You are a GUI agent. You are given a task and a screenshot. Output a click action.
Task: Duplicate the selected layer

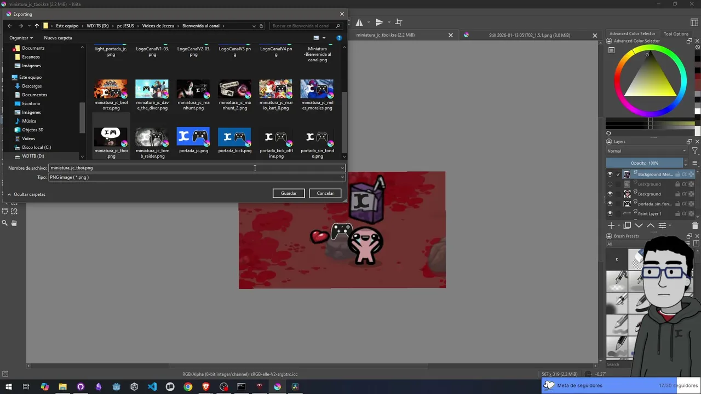point(627,225)
